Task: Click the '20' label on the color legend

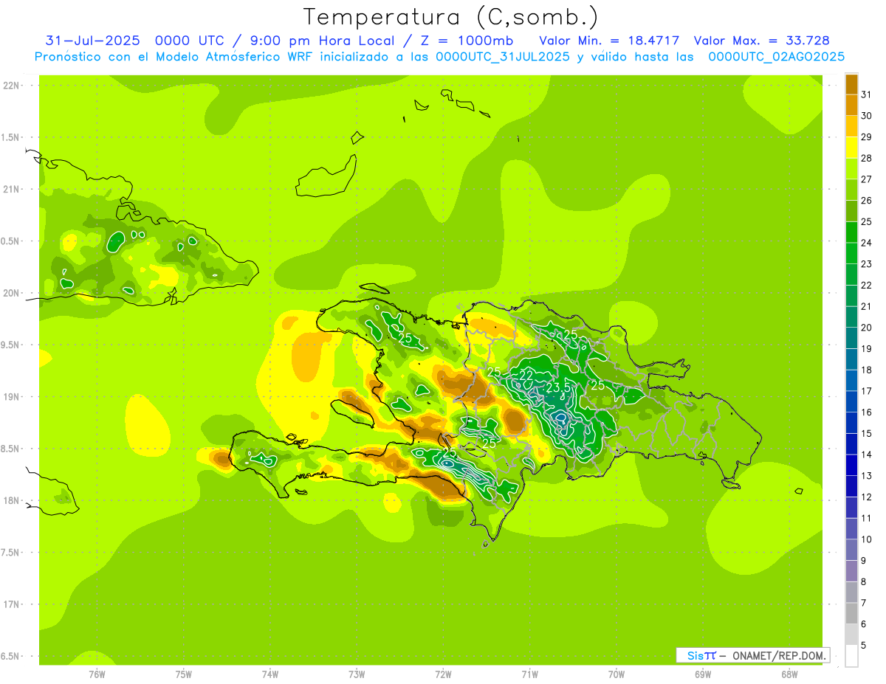Action: 867,328
